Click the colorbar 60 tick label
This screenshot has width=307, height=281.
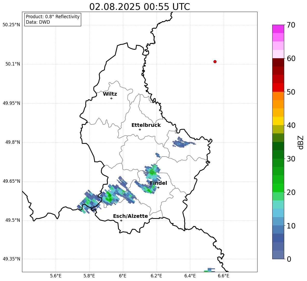[291, 58]
